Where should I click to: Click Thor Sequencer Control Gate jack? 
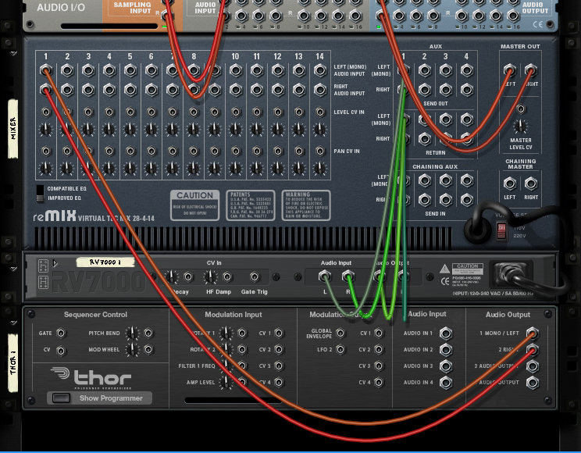[x=61, y=333]
